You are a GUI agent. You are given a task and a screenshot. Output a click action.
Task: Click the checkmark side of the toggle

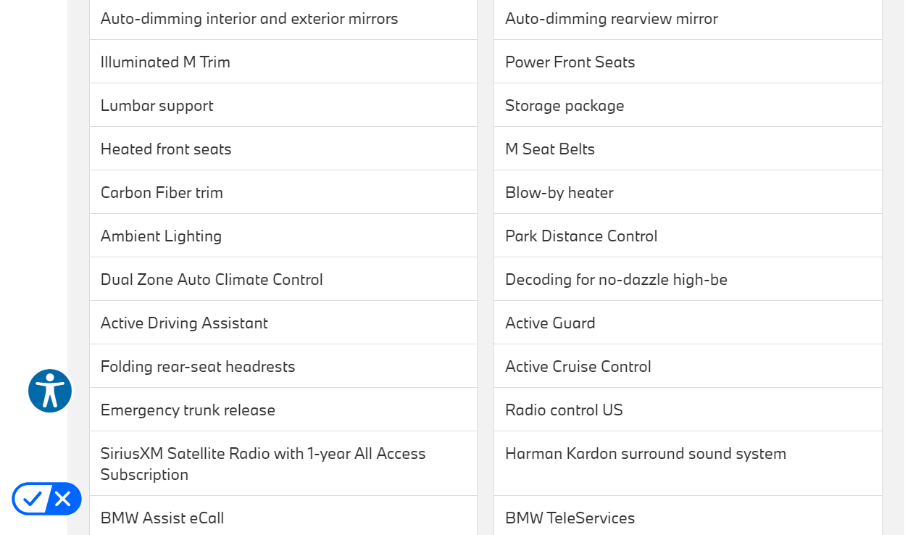32,499
